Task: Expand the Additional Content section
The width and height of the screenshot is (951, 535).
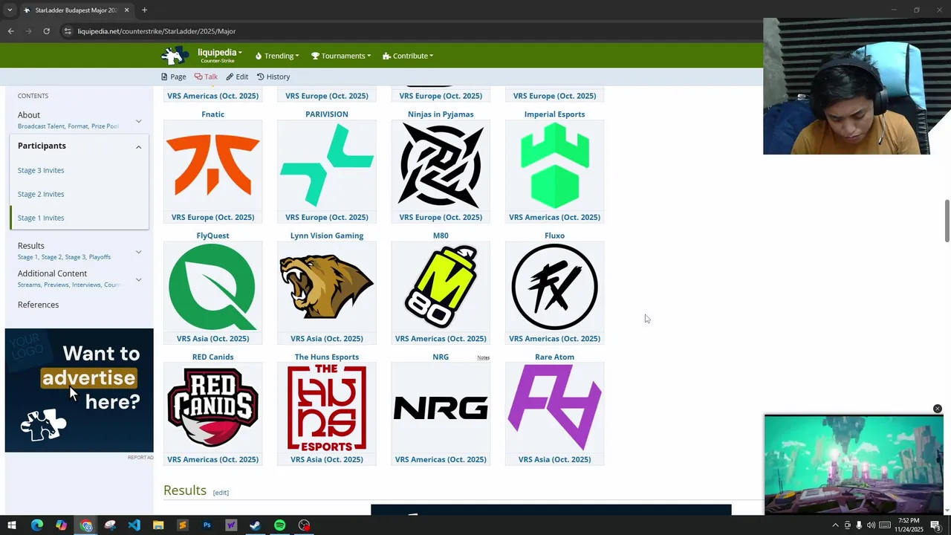Action: (x=138, y=280)
